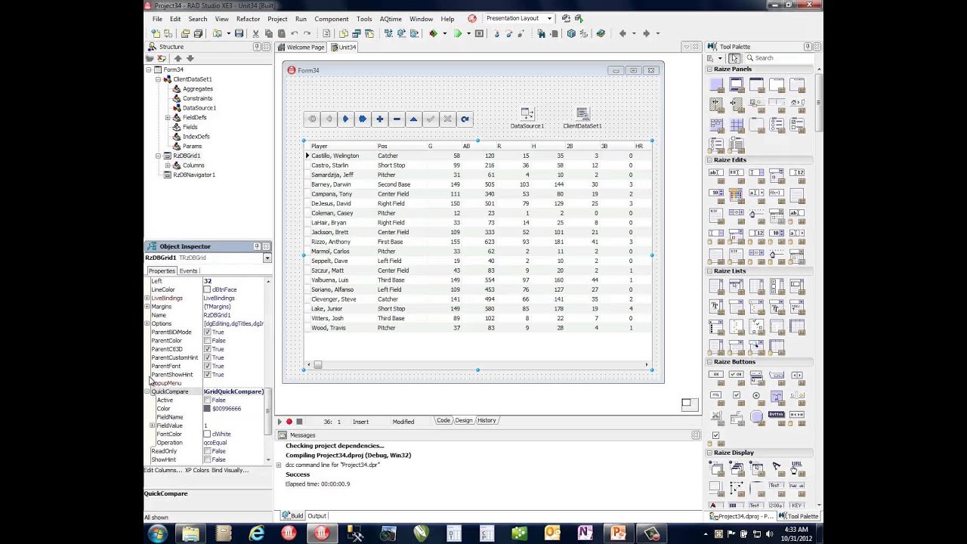The image size is (967, 544).
Task: Open the Refactor menu
Action: 248,19
